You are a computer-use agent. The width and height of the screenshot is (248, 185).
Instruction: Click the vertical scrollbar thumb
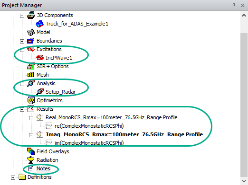pyautogui.click(x=244, y=105)
